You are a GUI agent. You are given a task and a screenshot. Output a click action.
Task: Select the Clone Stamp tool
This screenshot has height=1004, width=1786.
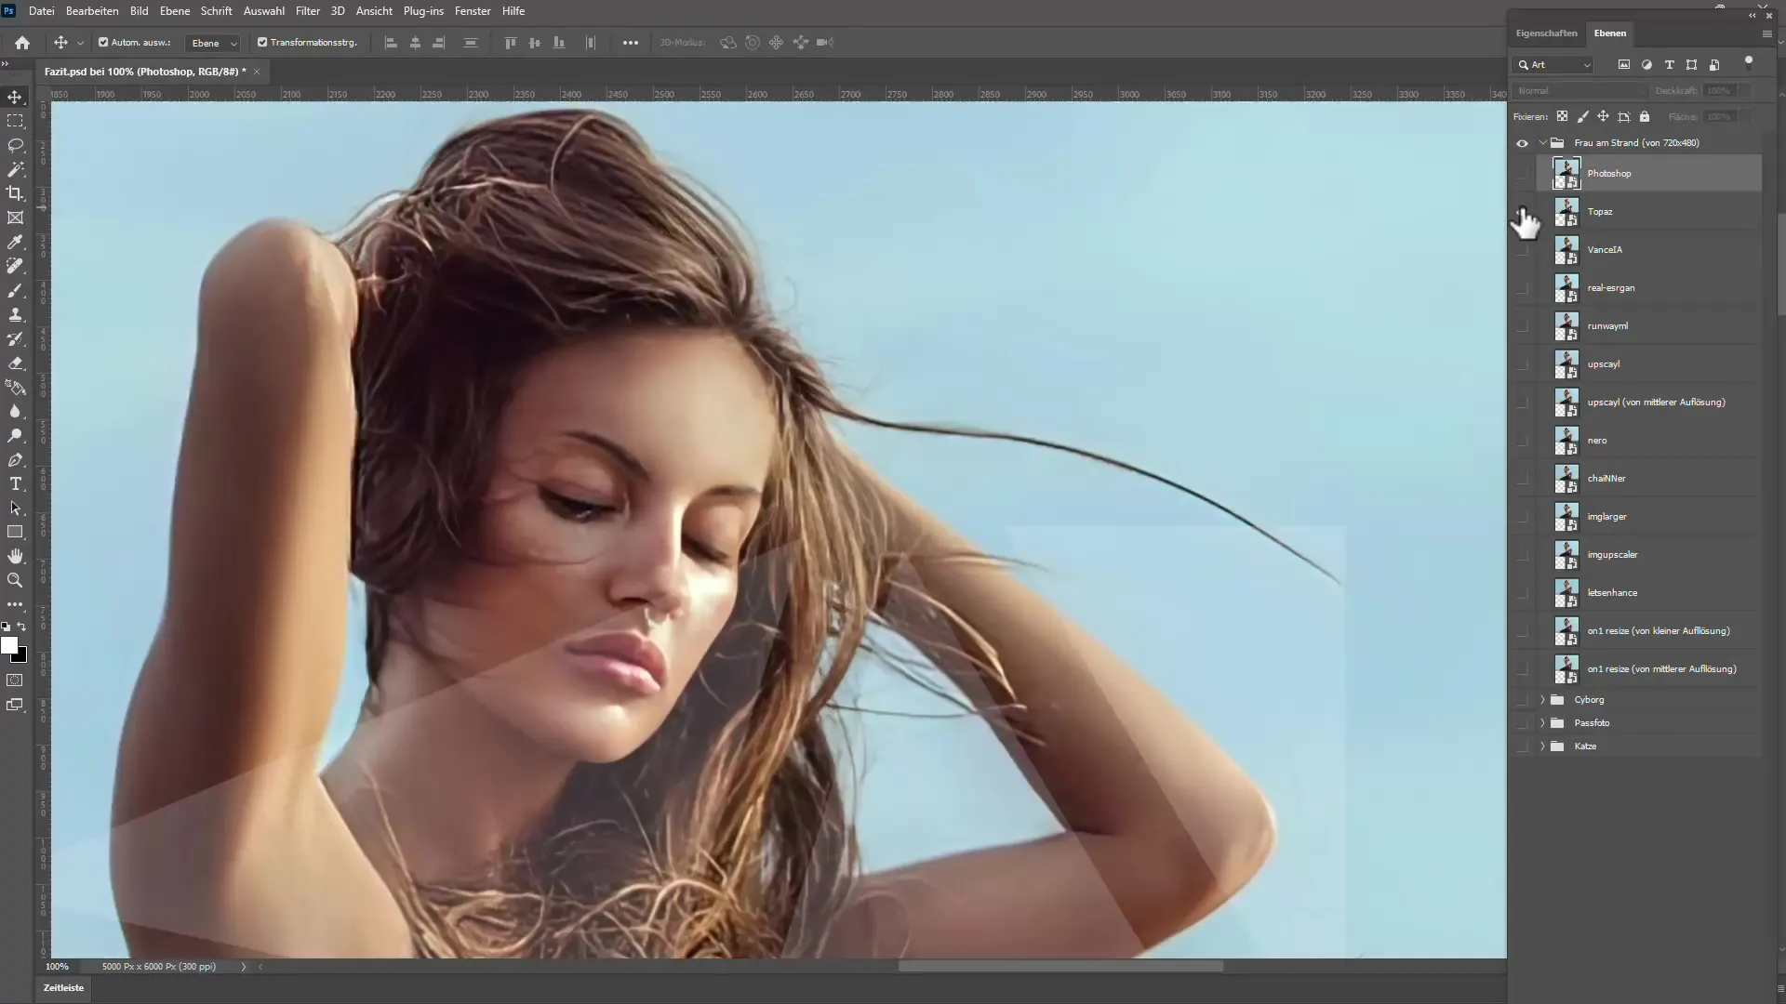pyautogui.click(x=16, y=314)
